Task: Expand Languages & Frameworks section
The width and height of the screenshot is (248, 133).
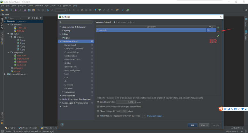Action: tap(60, 103)
